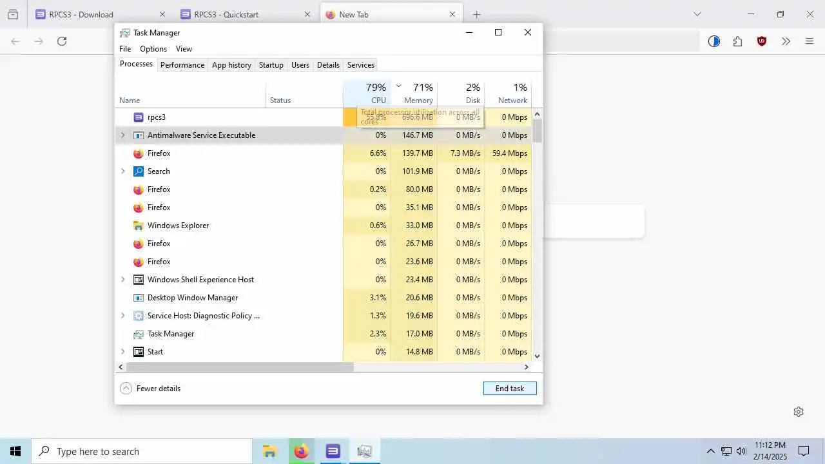
Task: Click the browser reload button
Action: tap(62, 41)
